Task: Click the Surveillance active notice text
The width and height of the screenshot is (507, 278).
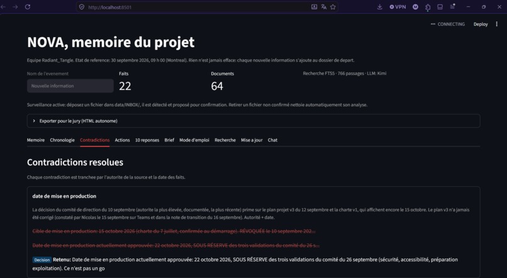Action: 198,105
